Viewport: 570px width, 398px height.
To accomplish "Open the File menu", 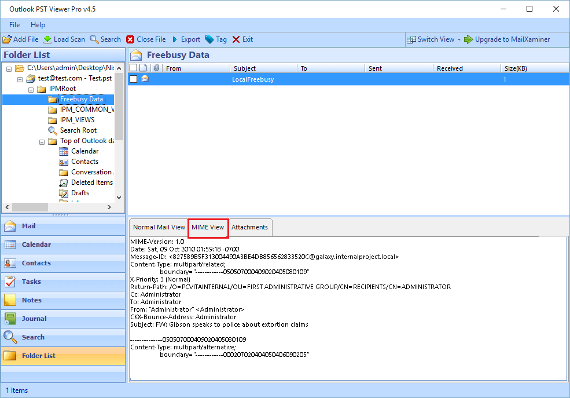I will coord(14,25).
